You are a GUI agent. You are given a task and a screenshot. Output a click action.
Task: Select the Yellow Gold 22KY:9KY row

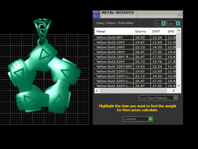[135, 67]
